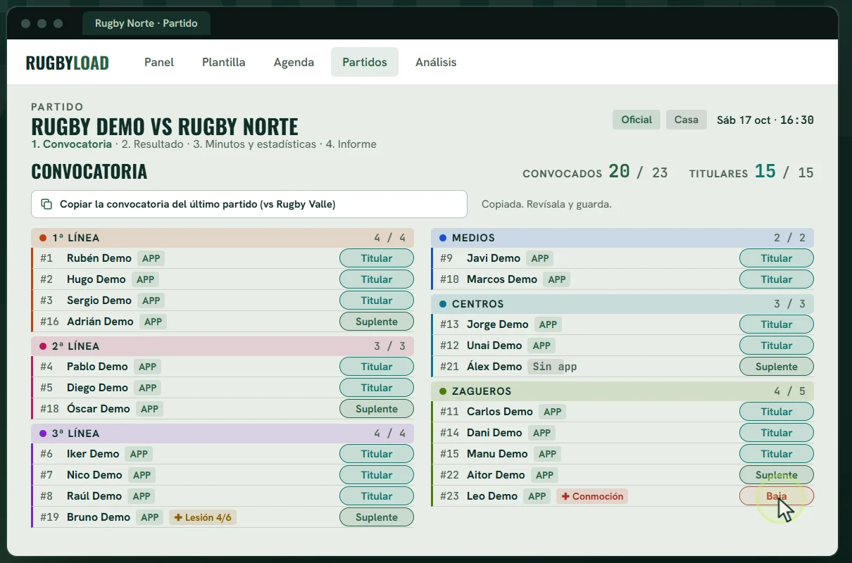
Task: Open the Análisis tab
Action: (436, 62)
